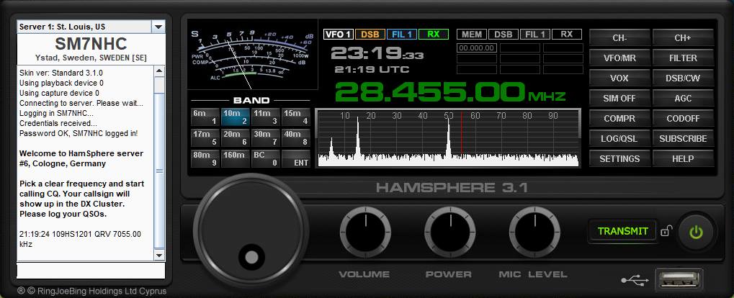The width and height of the screenshot is (734, 298).
Task: Switch mode with VFO/MR button
Action: tap(619, 58)
